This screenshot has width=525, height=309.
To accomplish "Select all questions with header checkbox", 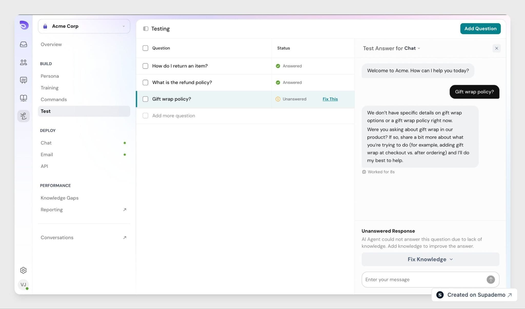I will pyautogui.click(x=145, y=48).
